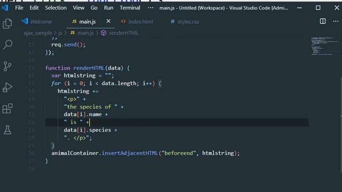This screenshot has width=342, height=192.
Task: Open the Run menu
Action: click(x=108, y=8)
